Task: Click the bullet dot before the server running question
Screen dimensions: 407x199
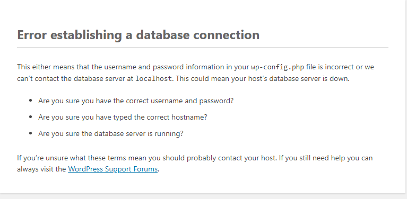Action: click(31, 133)
